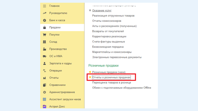This screenshot has height=111, width=198.
Task: Open Акты о расхождениях (полученные)
Action: (x=115, y=26)
